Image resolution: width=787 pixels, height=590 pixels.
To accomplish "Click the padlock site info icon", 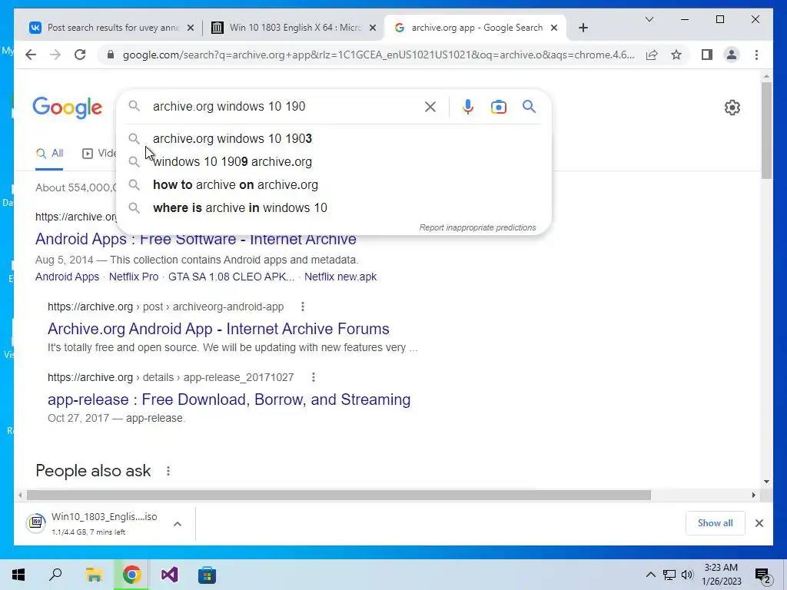I will [x=111, y=55].
